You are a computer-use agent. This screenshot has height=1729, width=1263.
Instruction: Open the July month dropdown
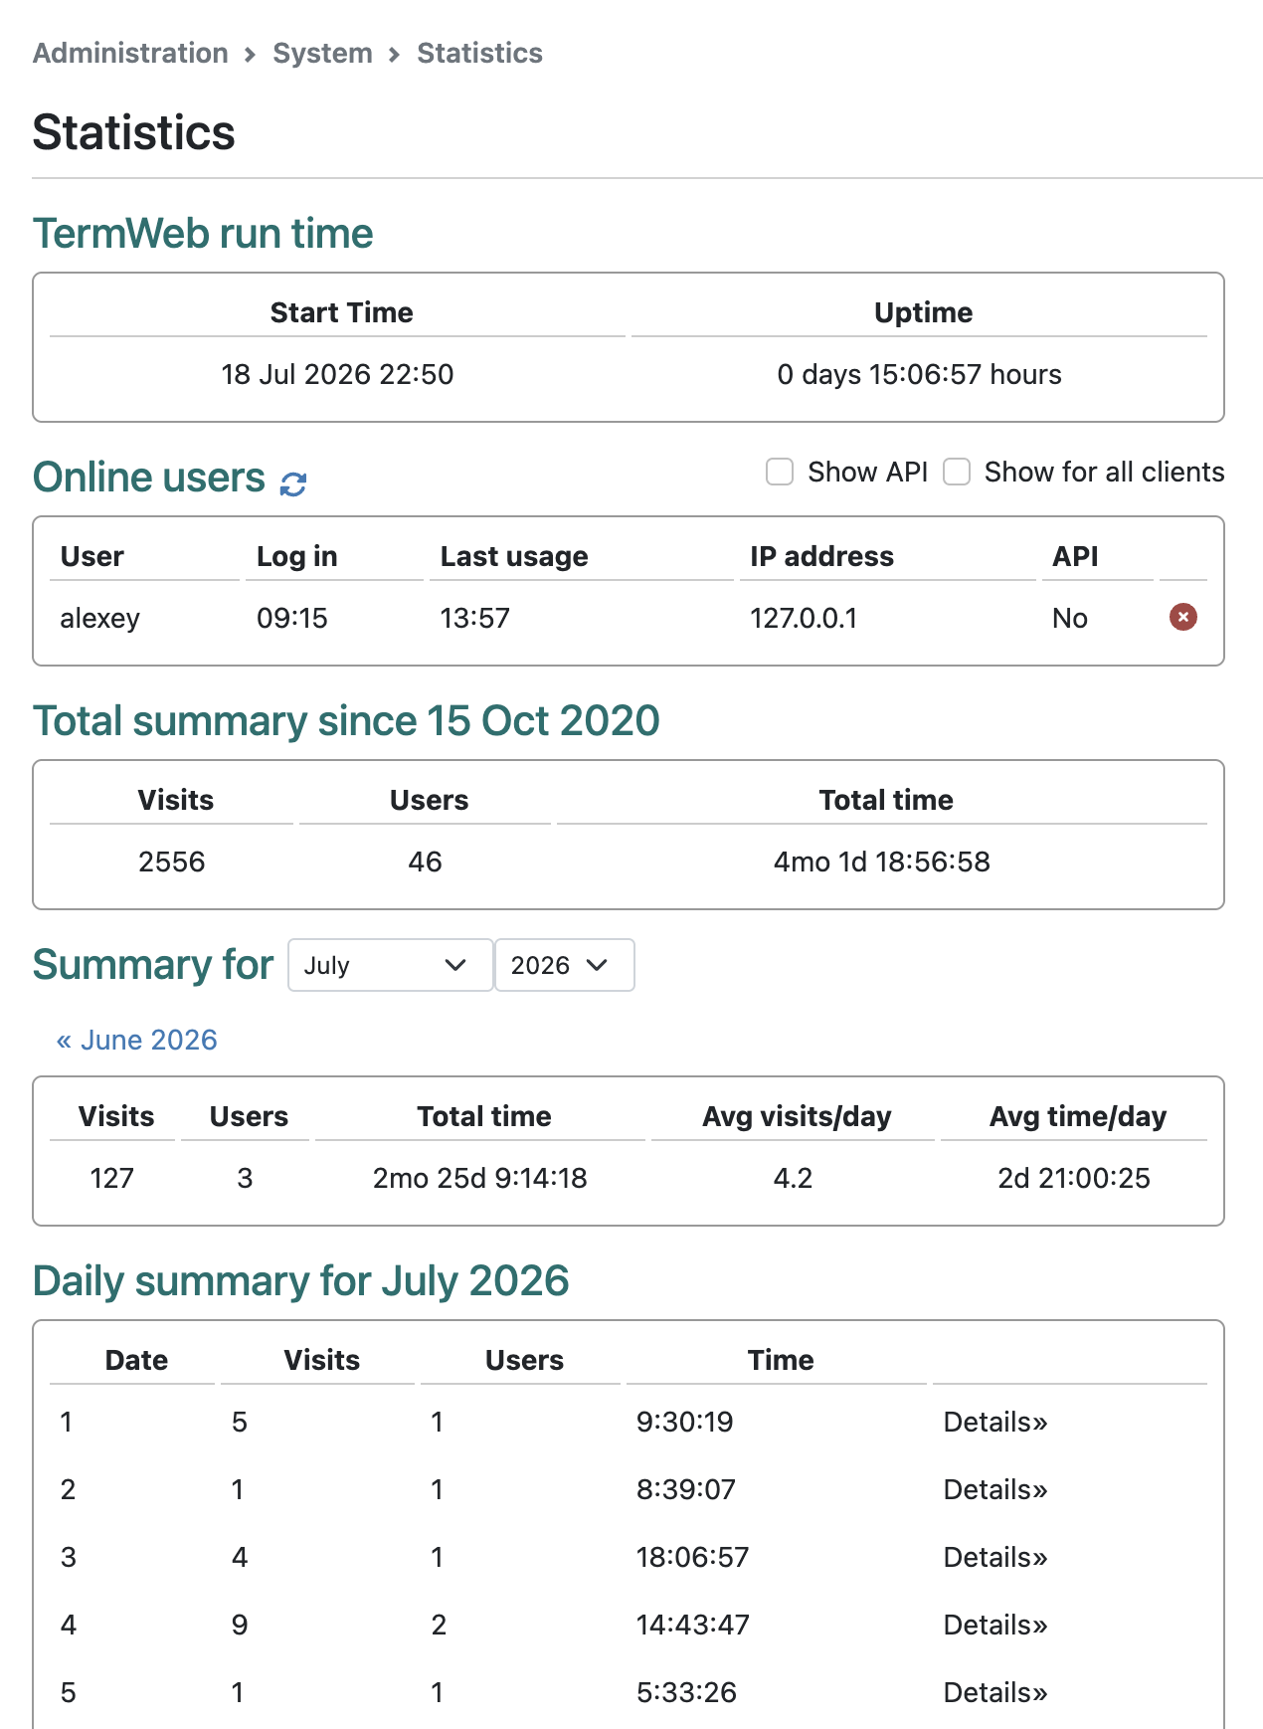pos(391,965)
